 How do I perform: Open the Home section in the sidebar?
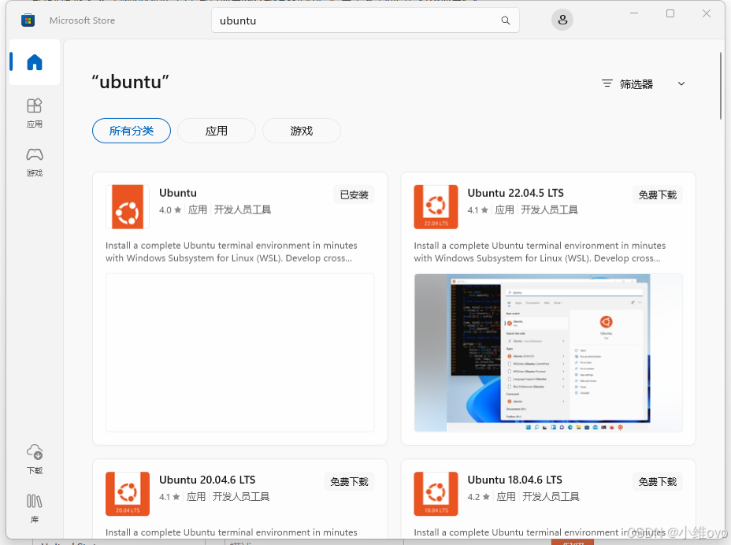[33, 62]
